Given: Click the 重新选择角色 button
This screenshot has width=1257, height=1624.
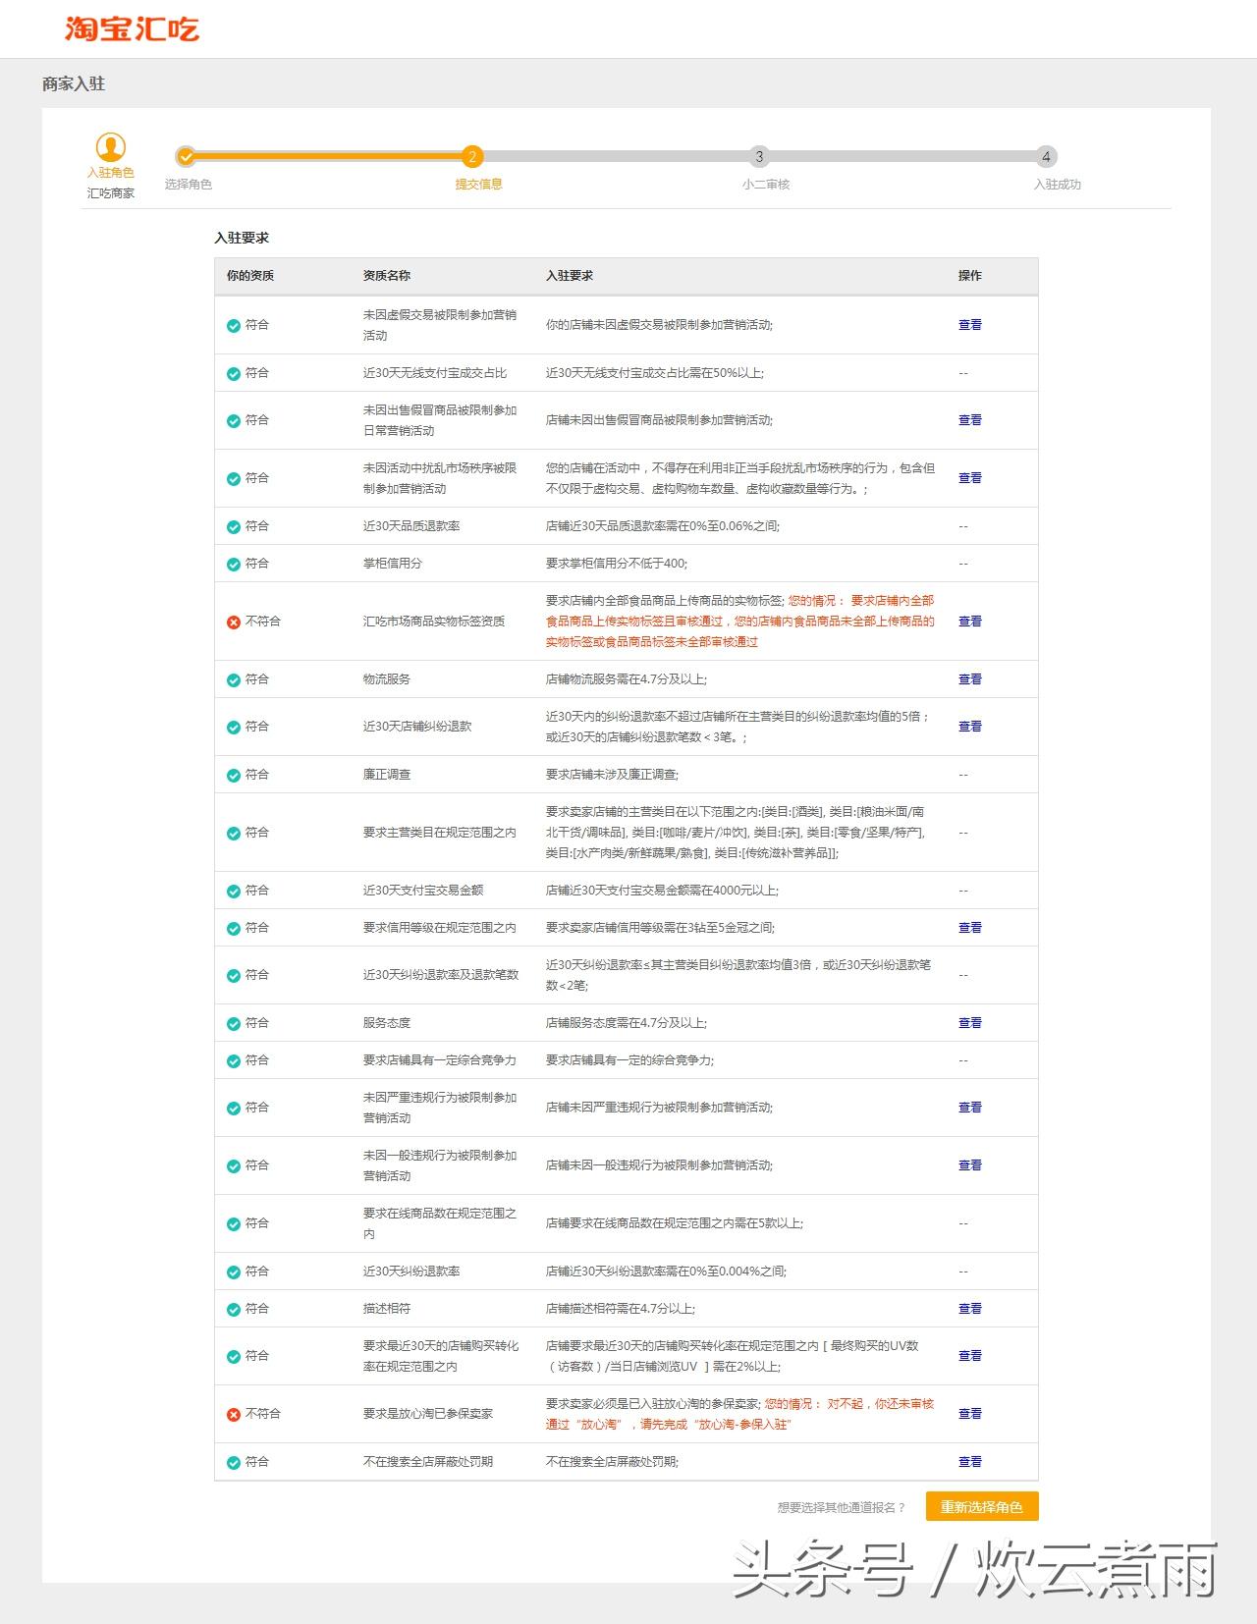Looking at the screenshot, I should [x=981, y=1507].
